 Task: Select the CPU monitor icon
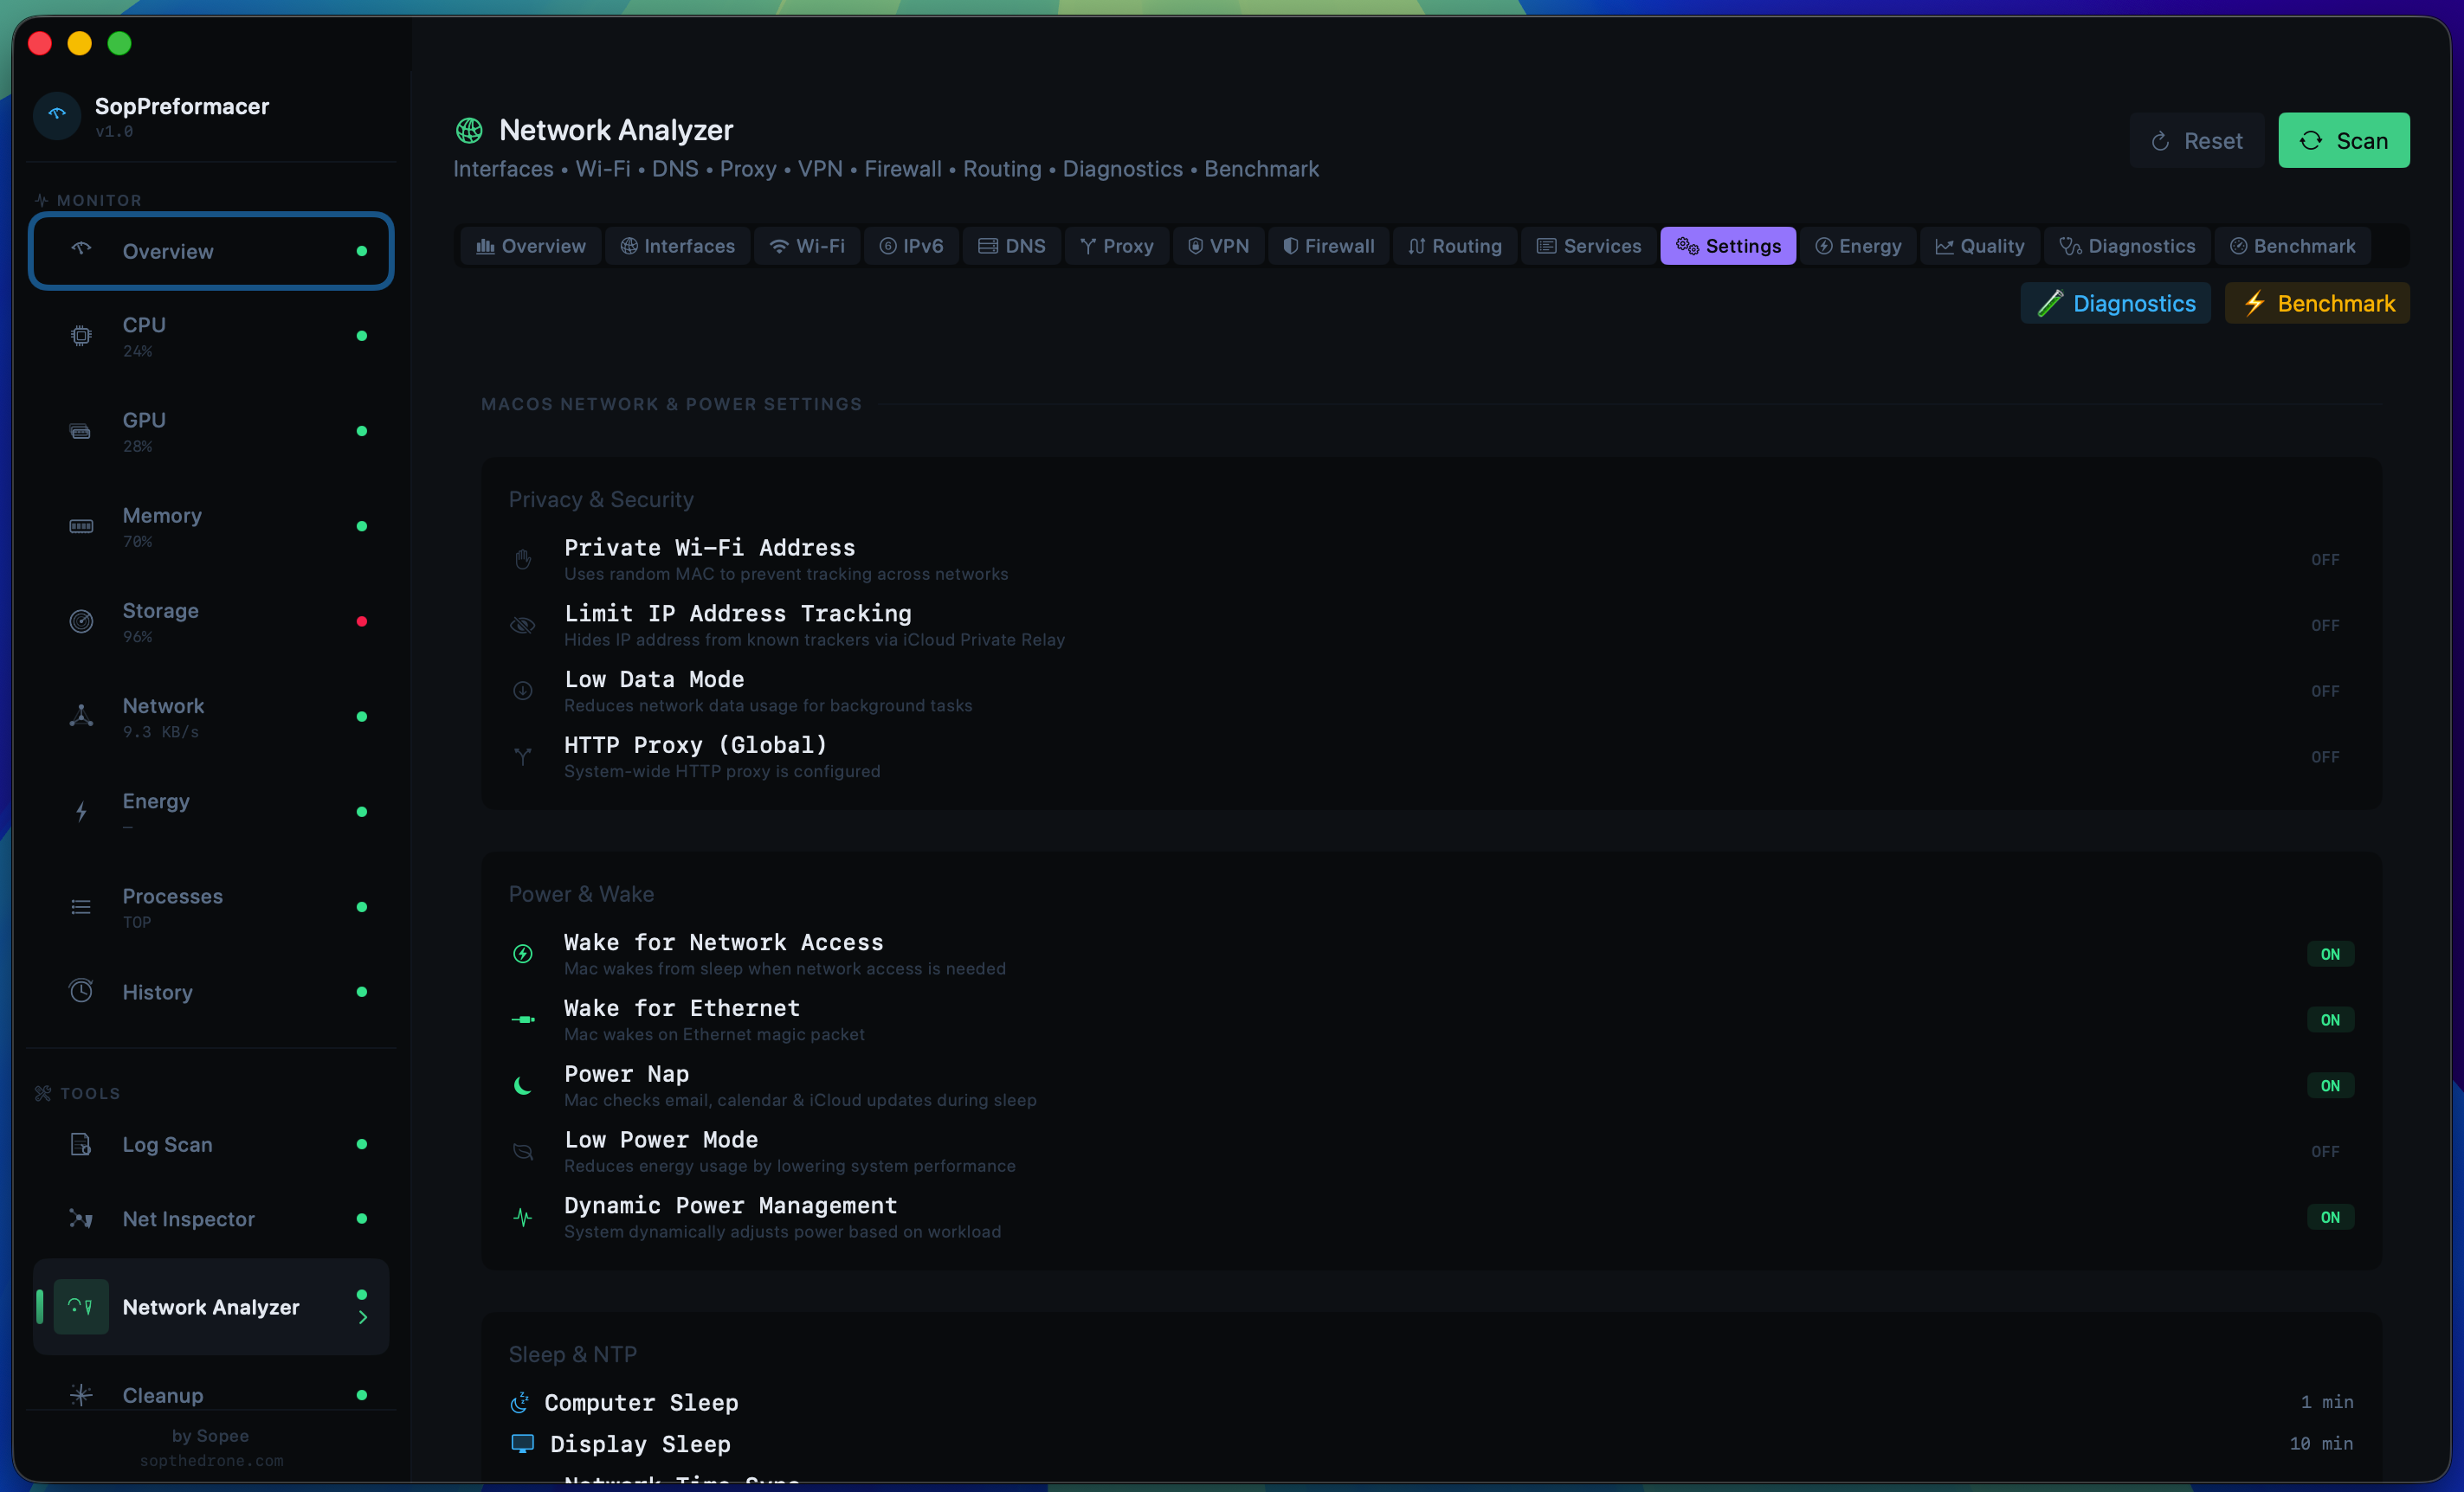tap(81, 336)
